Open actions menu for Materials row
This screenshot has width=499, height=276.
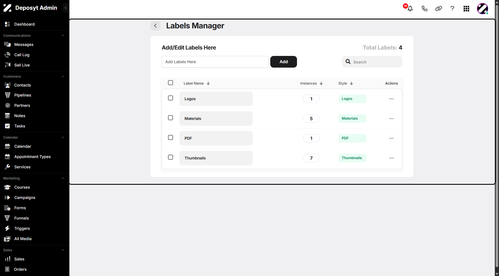coord(391,119)
